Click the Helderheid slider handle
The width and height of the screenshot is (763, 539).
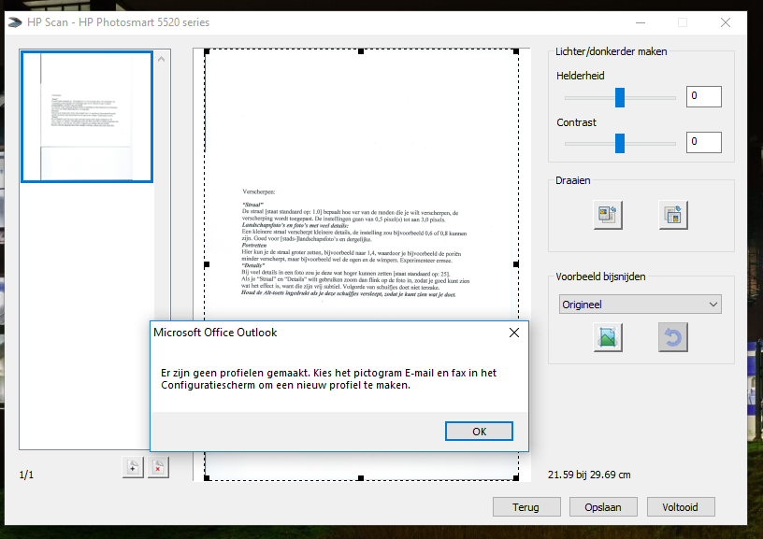[x=619, y=98]
